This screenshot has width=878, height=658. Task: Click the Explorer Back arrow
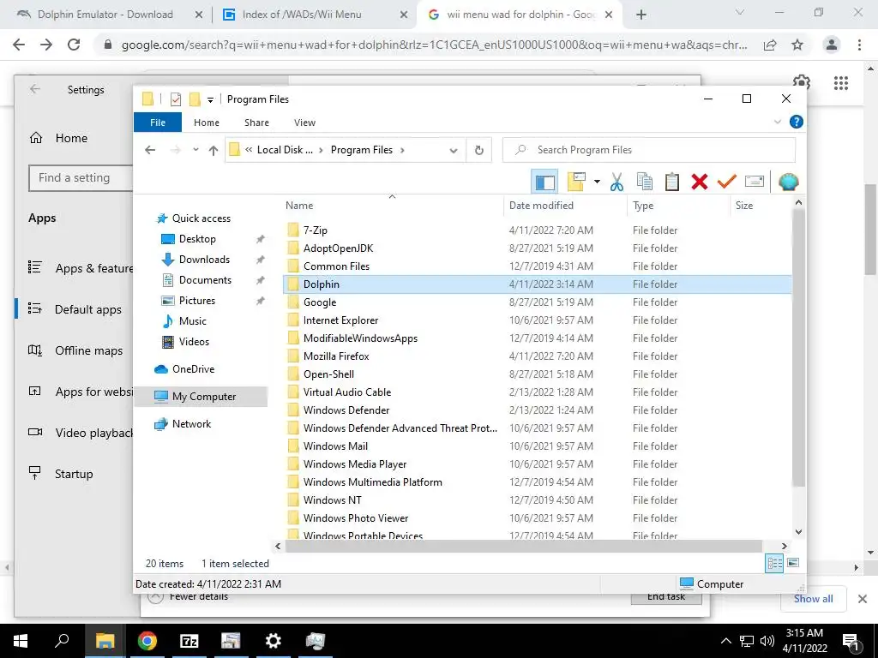click(x=150, y=150)
